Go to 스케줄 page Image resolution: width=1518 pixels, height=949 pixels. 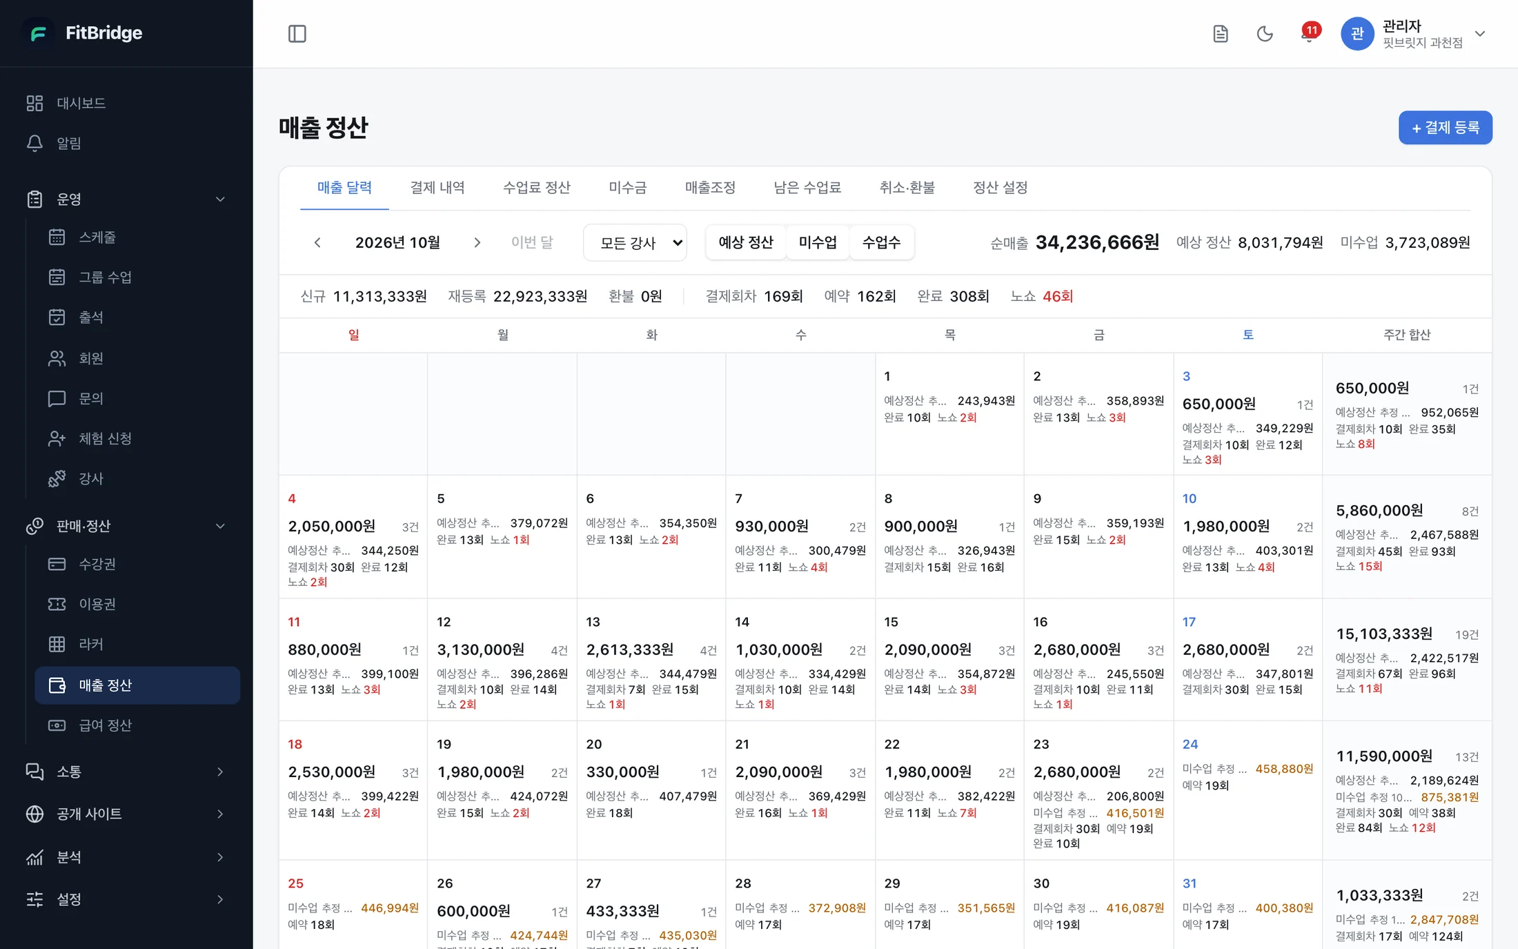(x=137, y=237)
